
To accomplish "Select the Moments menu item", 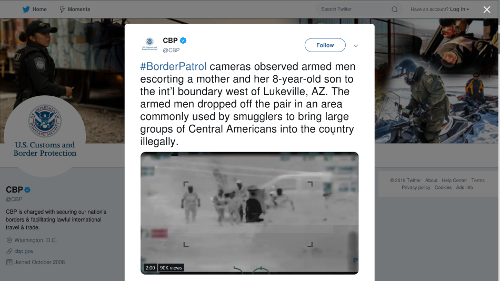I will click(x=75, y=9).
